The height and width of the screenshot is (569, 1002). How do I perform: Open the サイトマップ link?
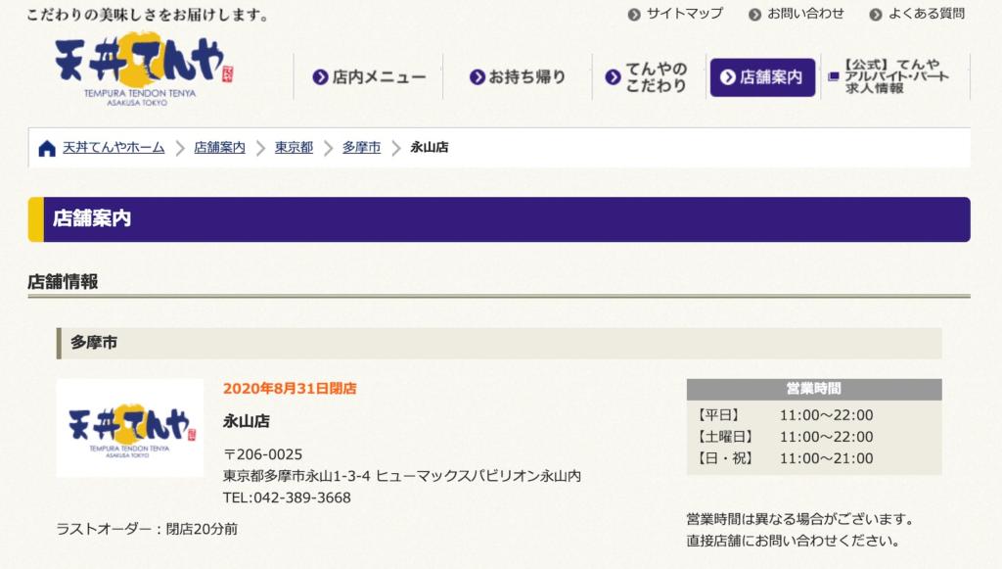(x=684, y=14)
